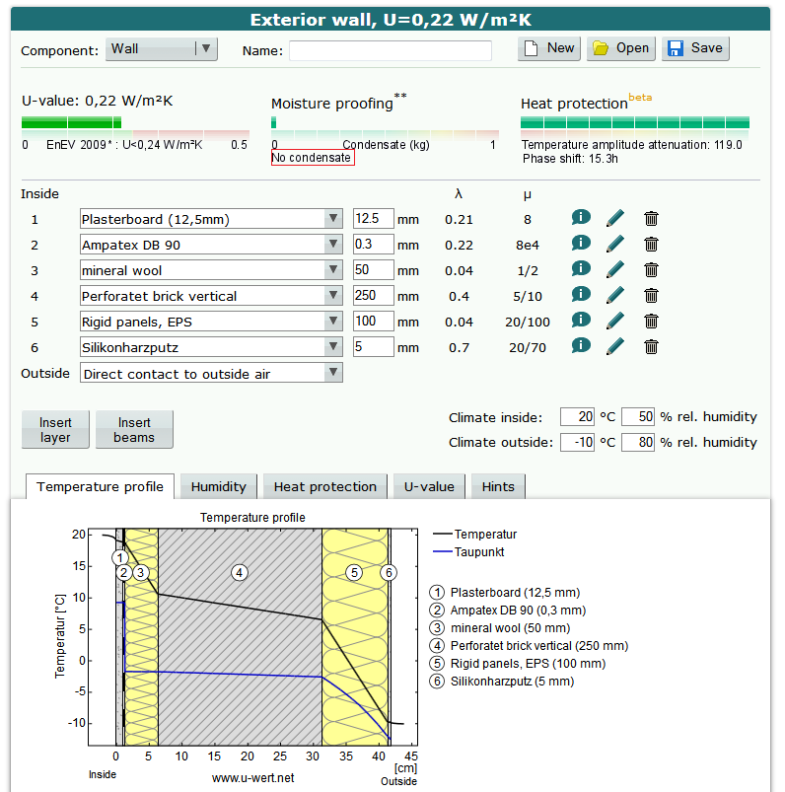Show info for Perforatet brick vertical
The image size is (785, 792).
(581, 295)
